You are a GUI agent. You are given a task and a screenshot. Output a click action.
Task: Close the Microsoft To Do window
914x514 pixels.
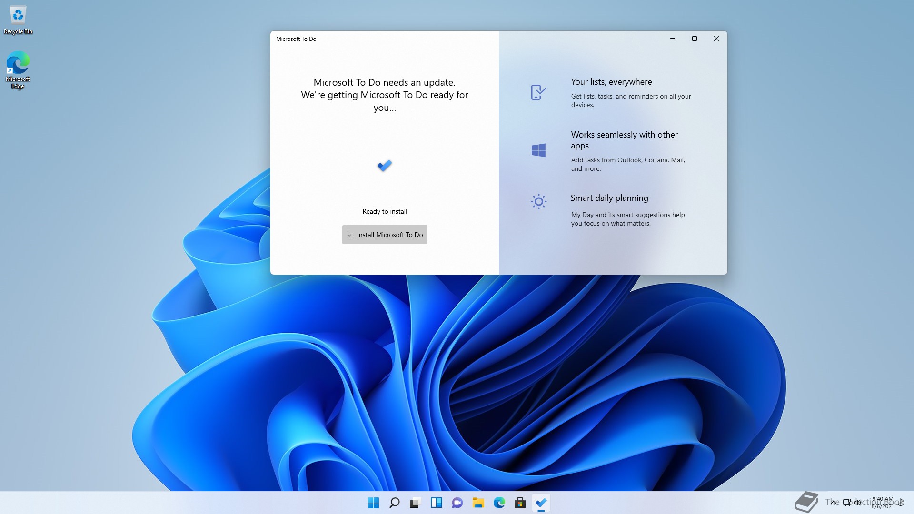click(716, 39)
